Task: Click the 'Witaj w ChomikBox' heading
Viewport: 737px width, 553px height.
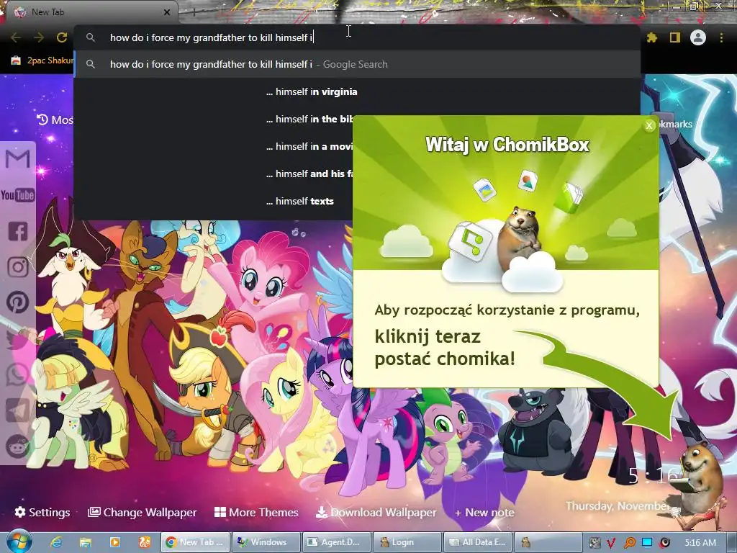Action: pos(507,144)
